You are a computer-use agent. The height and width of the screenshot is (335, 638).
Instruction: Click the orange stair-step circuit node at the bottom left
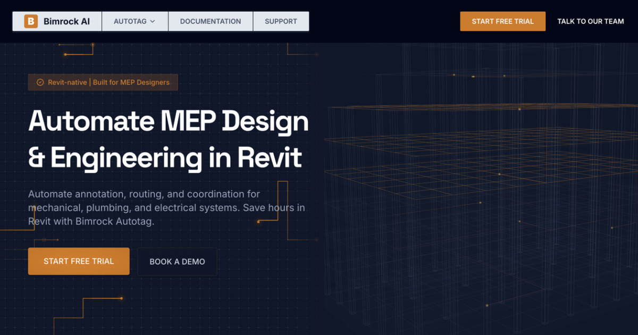(121, 298)
